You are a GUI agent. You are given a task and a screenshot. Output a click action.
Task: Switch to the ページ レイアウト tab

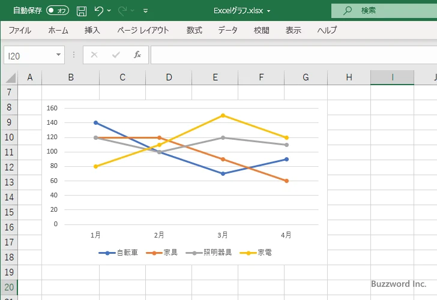click(143, 30)
